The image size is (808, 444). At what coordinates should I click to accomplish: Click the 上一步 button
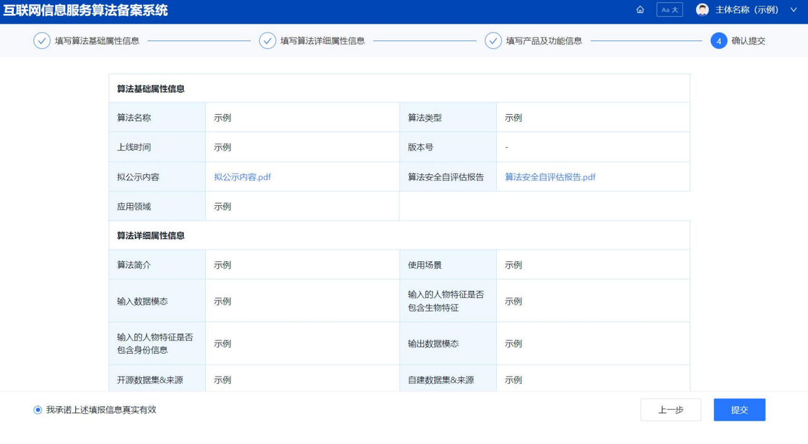pos(670,410)
